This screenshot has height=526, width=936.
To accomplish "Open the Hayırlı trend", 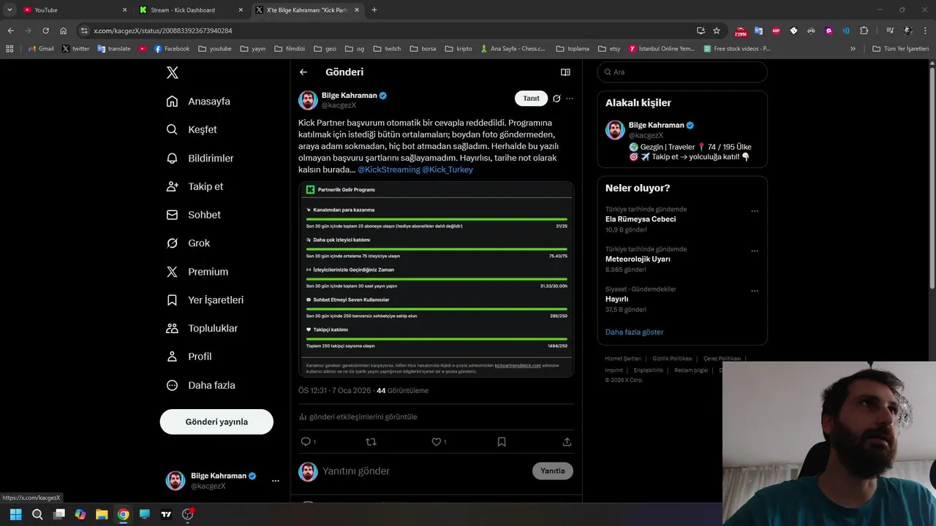I will pos(616,299).
